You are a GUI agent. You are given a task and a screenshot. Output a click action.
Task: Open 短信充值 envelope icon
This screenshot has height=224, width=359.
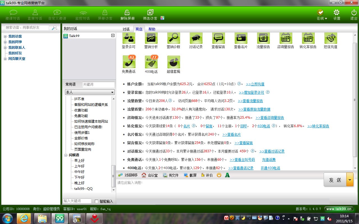click(x=331, y=41)
